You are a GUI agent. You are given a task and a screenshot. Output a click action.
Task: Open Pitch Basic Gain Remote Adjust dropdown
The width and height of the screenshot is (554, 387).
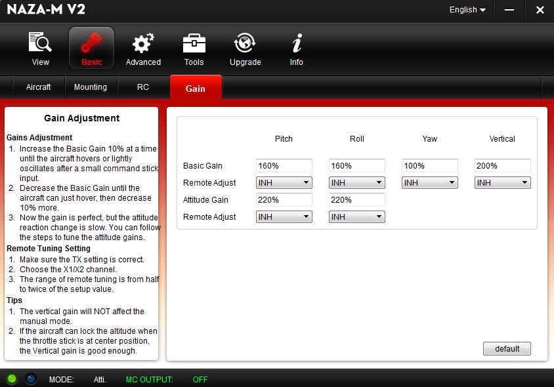click(x=284, y=183)
